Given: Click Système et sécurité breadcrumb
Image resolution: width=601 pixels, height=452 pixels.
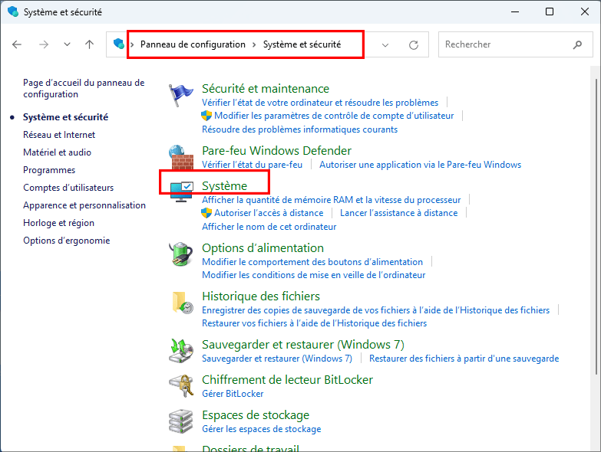Looking at the screenshot, I should click(302, 44).
